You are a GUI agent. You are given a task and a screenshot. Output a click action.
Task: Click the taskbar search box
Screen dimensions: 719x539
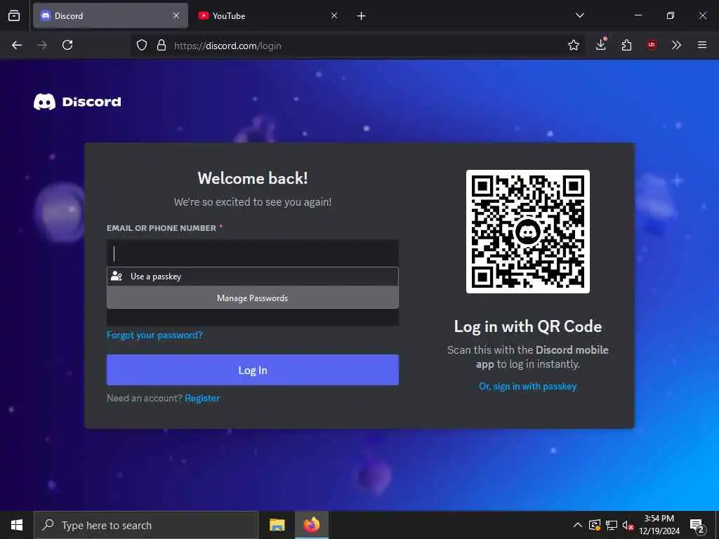[x=146, y=525]
